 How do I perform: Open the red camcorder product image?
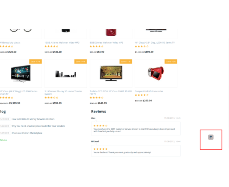pos(156,73)
